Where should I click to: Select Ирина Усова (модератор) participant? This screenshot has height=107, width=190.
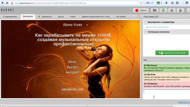point(157,27)
